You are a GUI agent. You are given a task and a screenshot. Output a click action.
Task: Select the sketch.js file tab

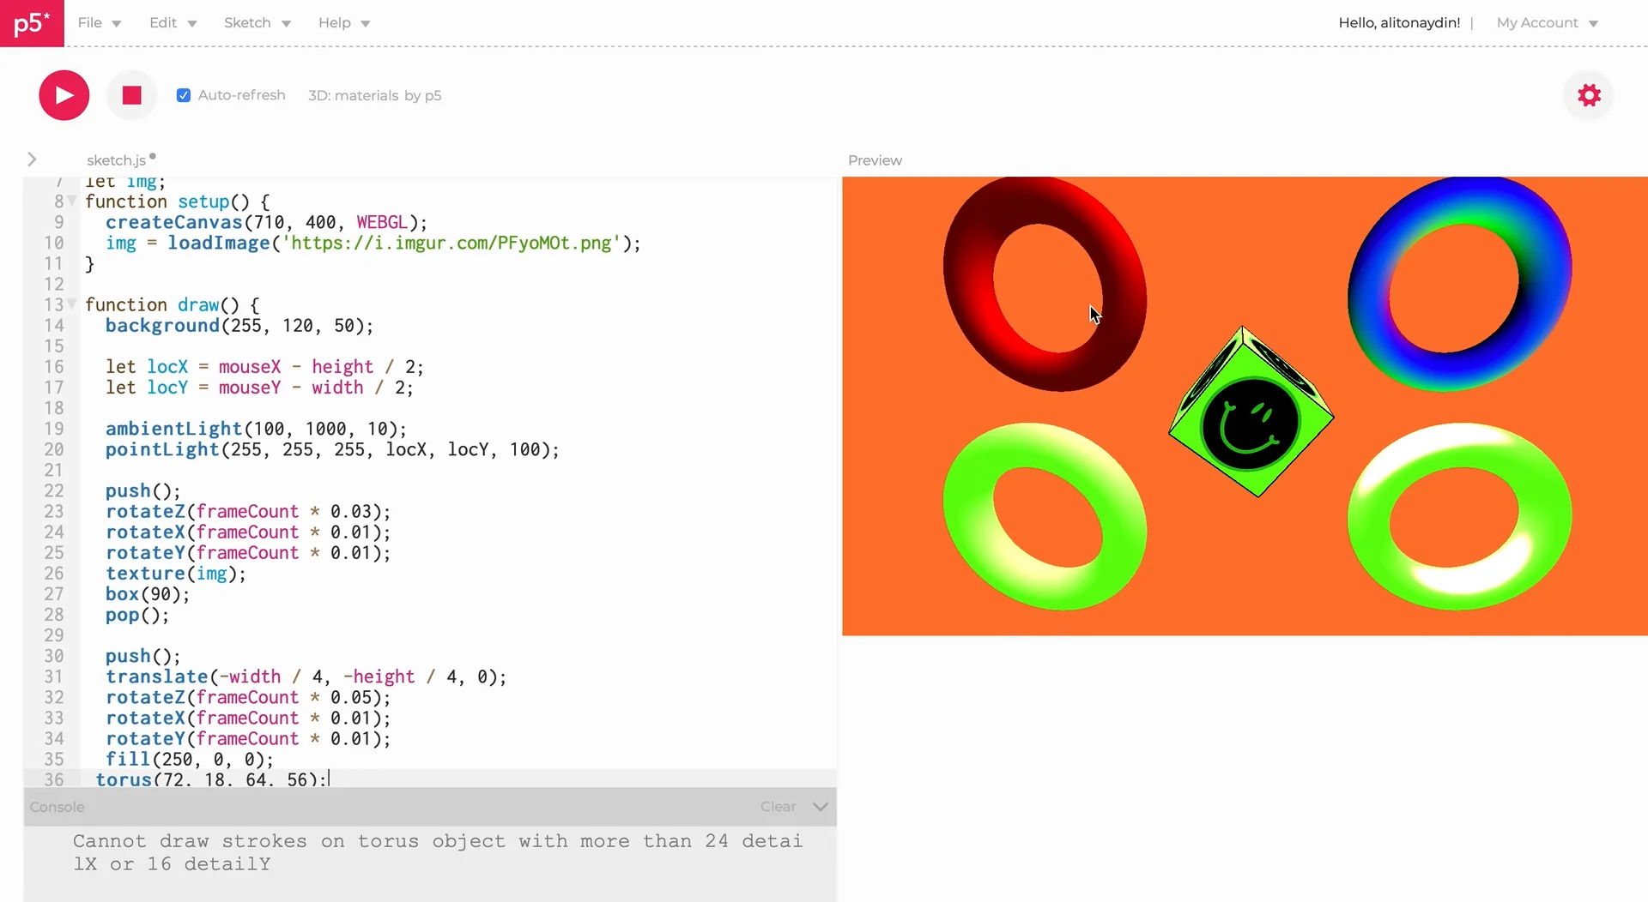pos(116,160)
